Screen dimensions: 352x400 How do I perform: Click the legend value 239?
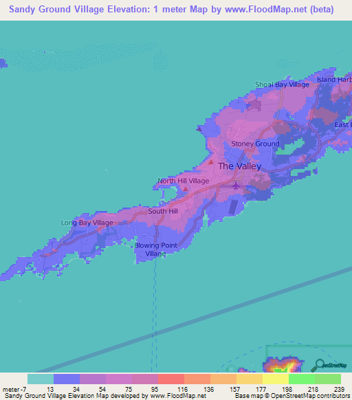click(x=339, y=390)
